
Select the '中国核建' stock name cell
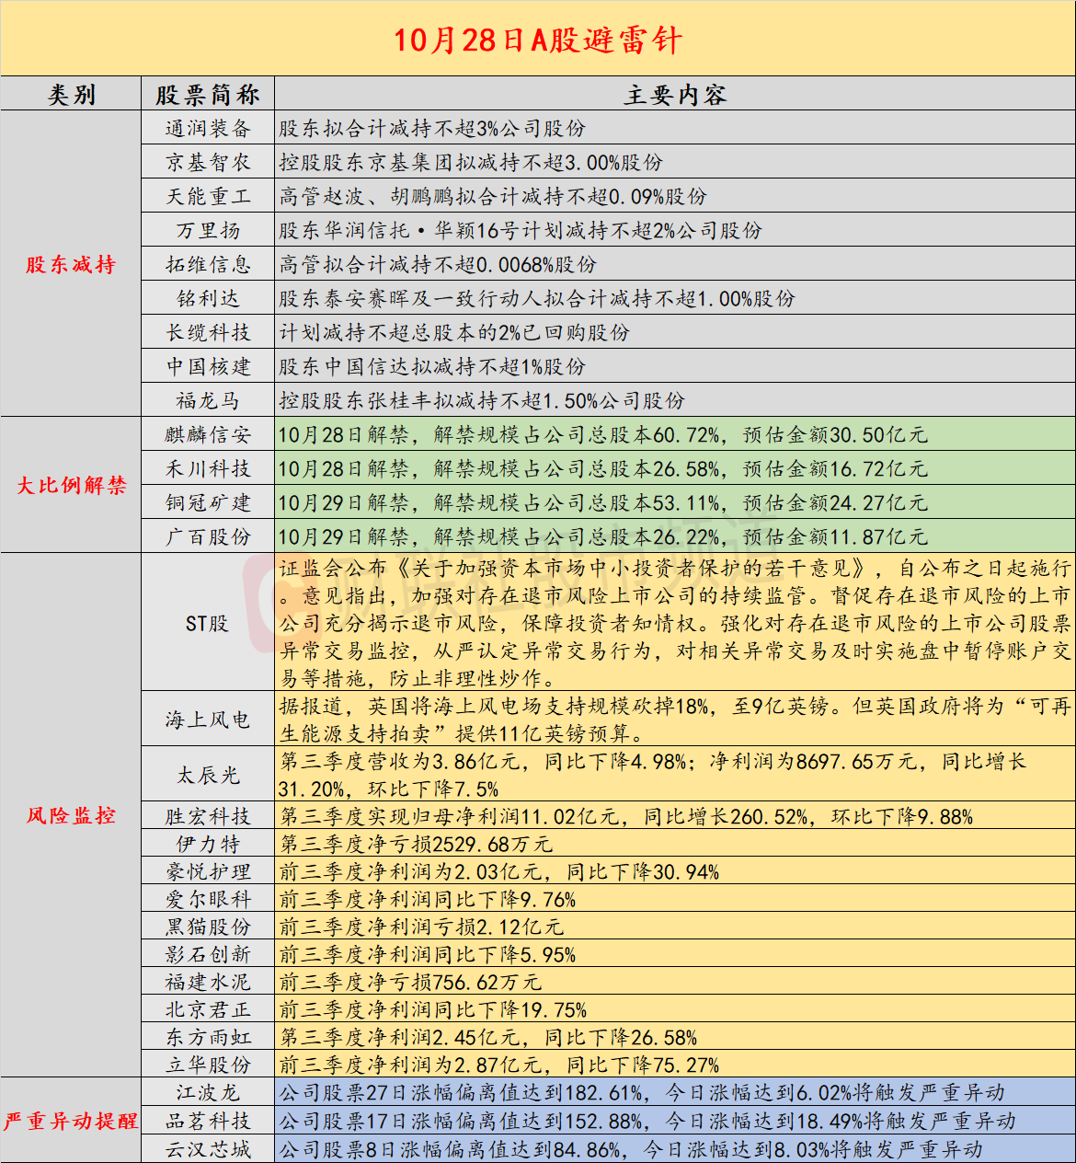pyautogui.click(x=208, y=367)
